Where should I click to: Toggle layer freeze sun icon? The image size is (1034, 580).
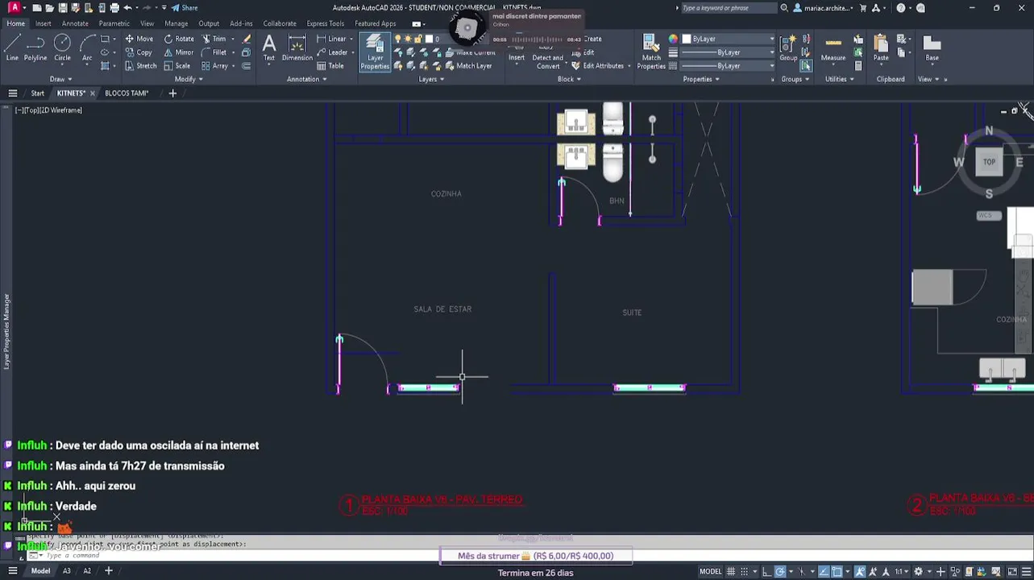[x=408, y=39]
